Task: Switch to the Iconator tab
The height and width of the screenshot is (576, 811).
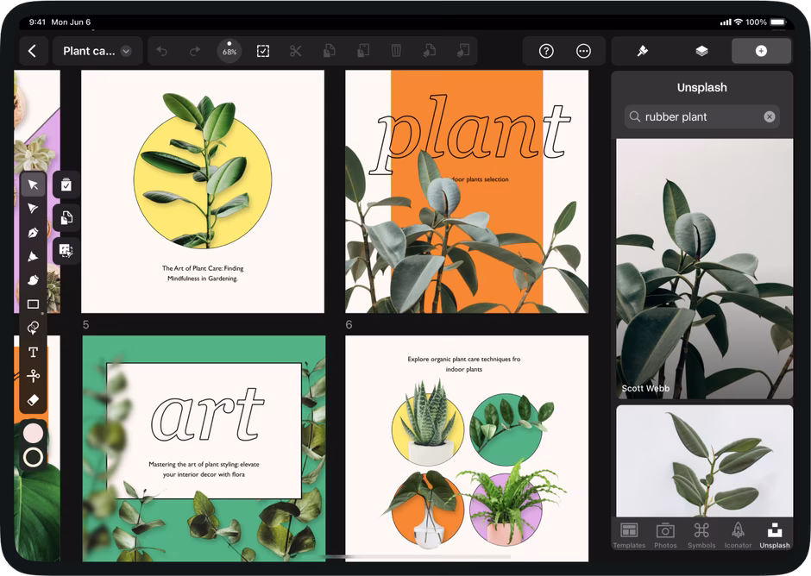Action: click(x=738, y=535)
